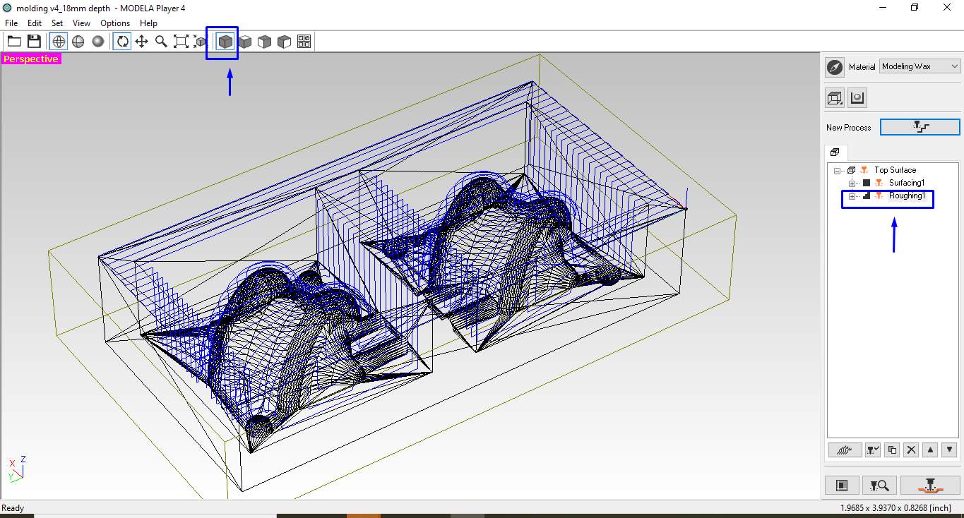Click the MODELA Player 4 title bar app icon
The height and width of the screenshot is (518, 964).
pos(8,8)
